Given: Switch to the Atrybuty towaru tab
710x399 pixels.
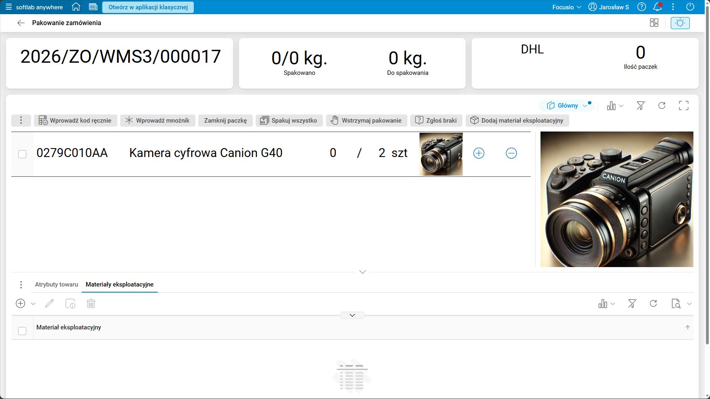Looking at the screenshot, I should click(57, 284).
